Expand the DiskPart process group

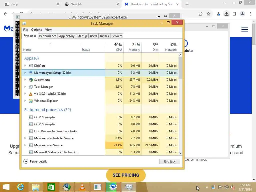click(25, 66)
